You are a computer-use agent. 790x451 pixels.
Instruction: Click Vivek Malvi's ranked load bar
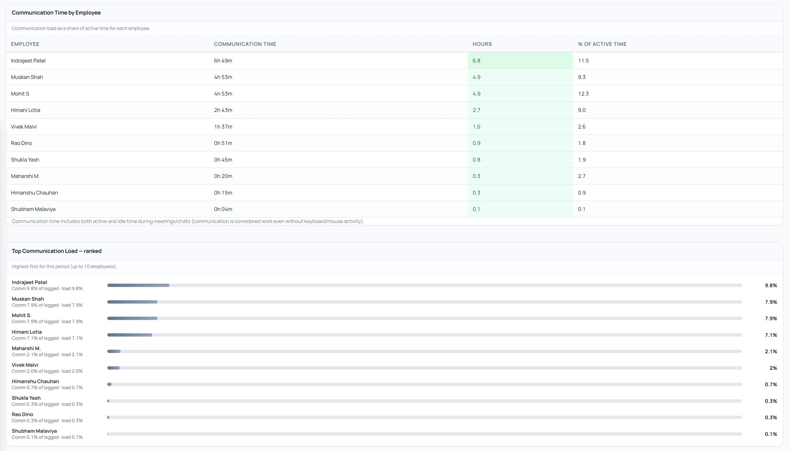pos(425,368)
